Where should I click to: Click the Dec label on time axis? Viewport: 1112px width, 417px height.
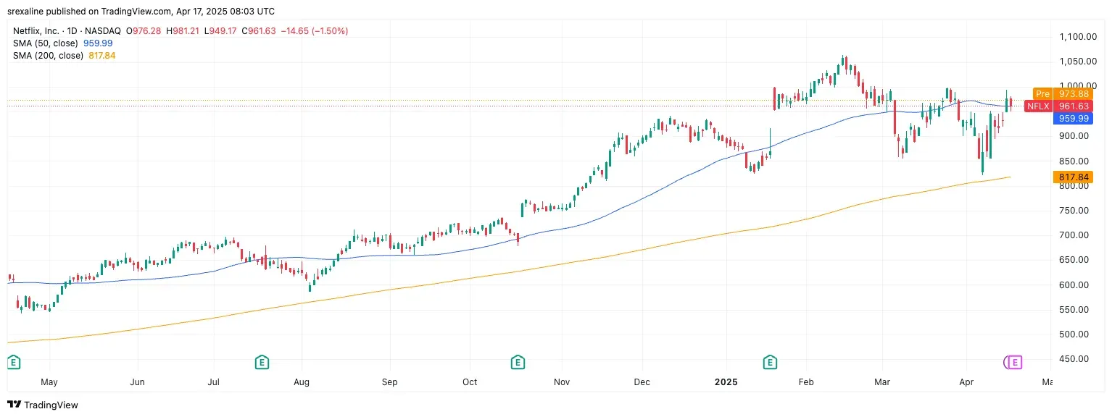pyautogui.click(x=644, y=382)
